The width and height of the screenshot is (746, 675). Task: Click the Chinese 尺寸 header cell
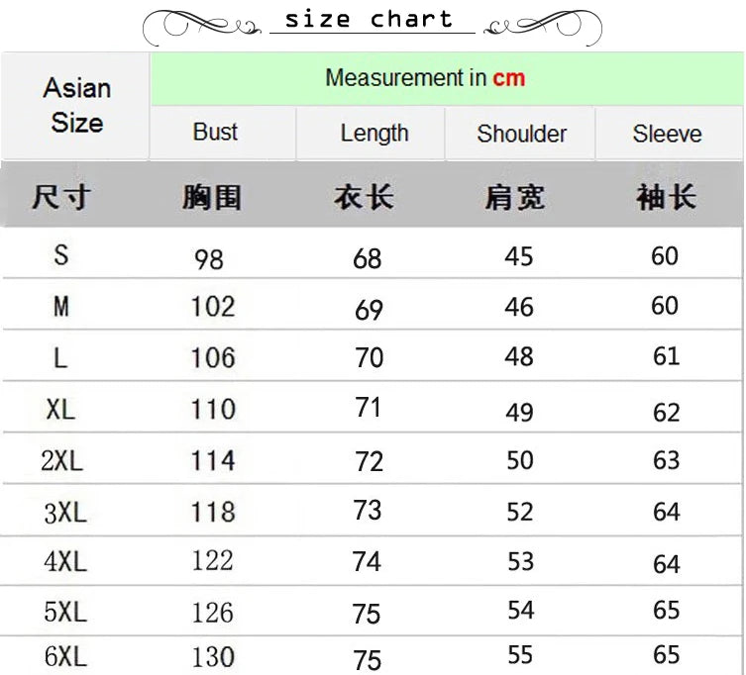[59, 196]
